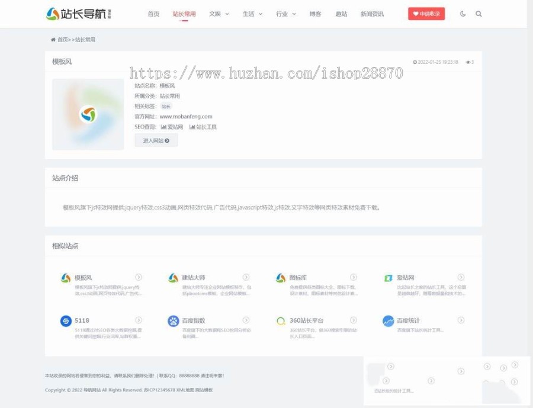
Task: Click the arrow icon on 360站长平台 card
Action: 354,320
